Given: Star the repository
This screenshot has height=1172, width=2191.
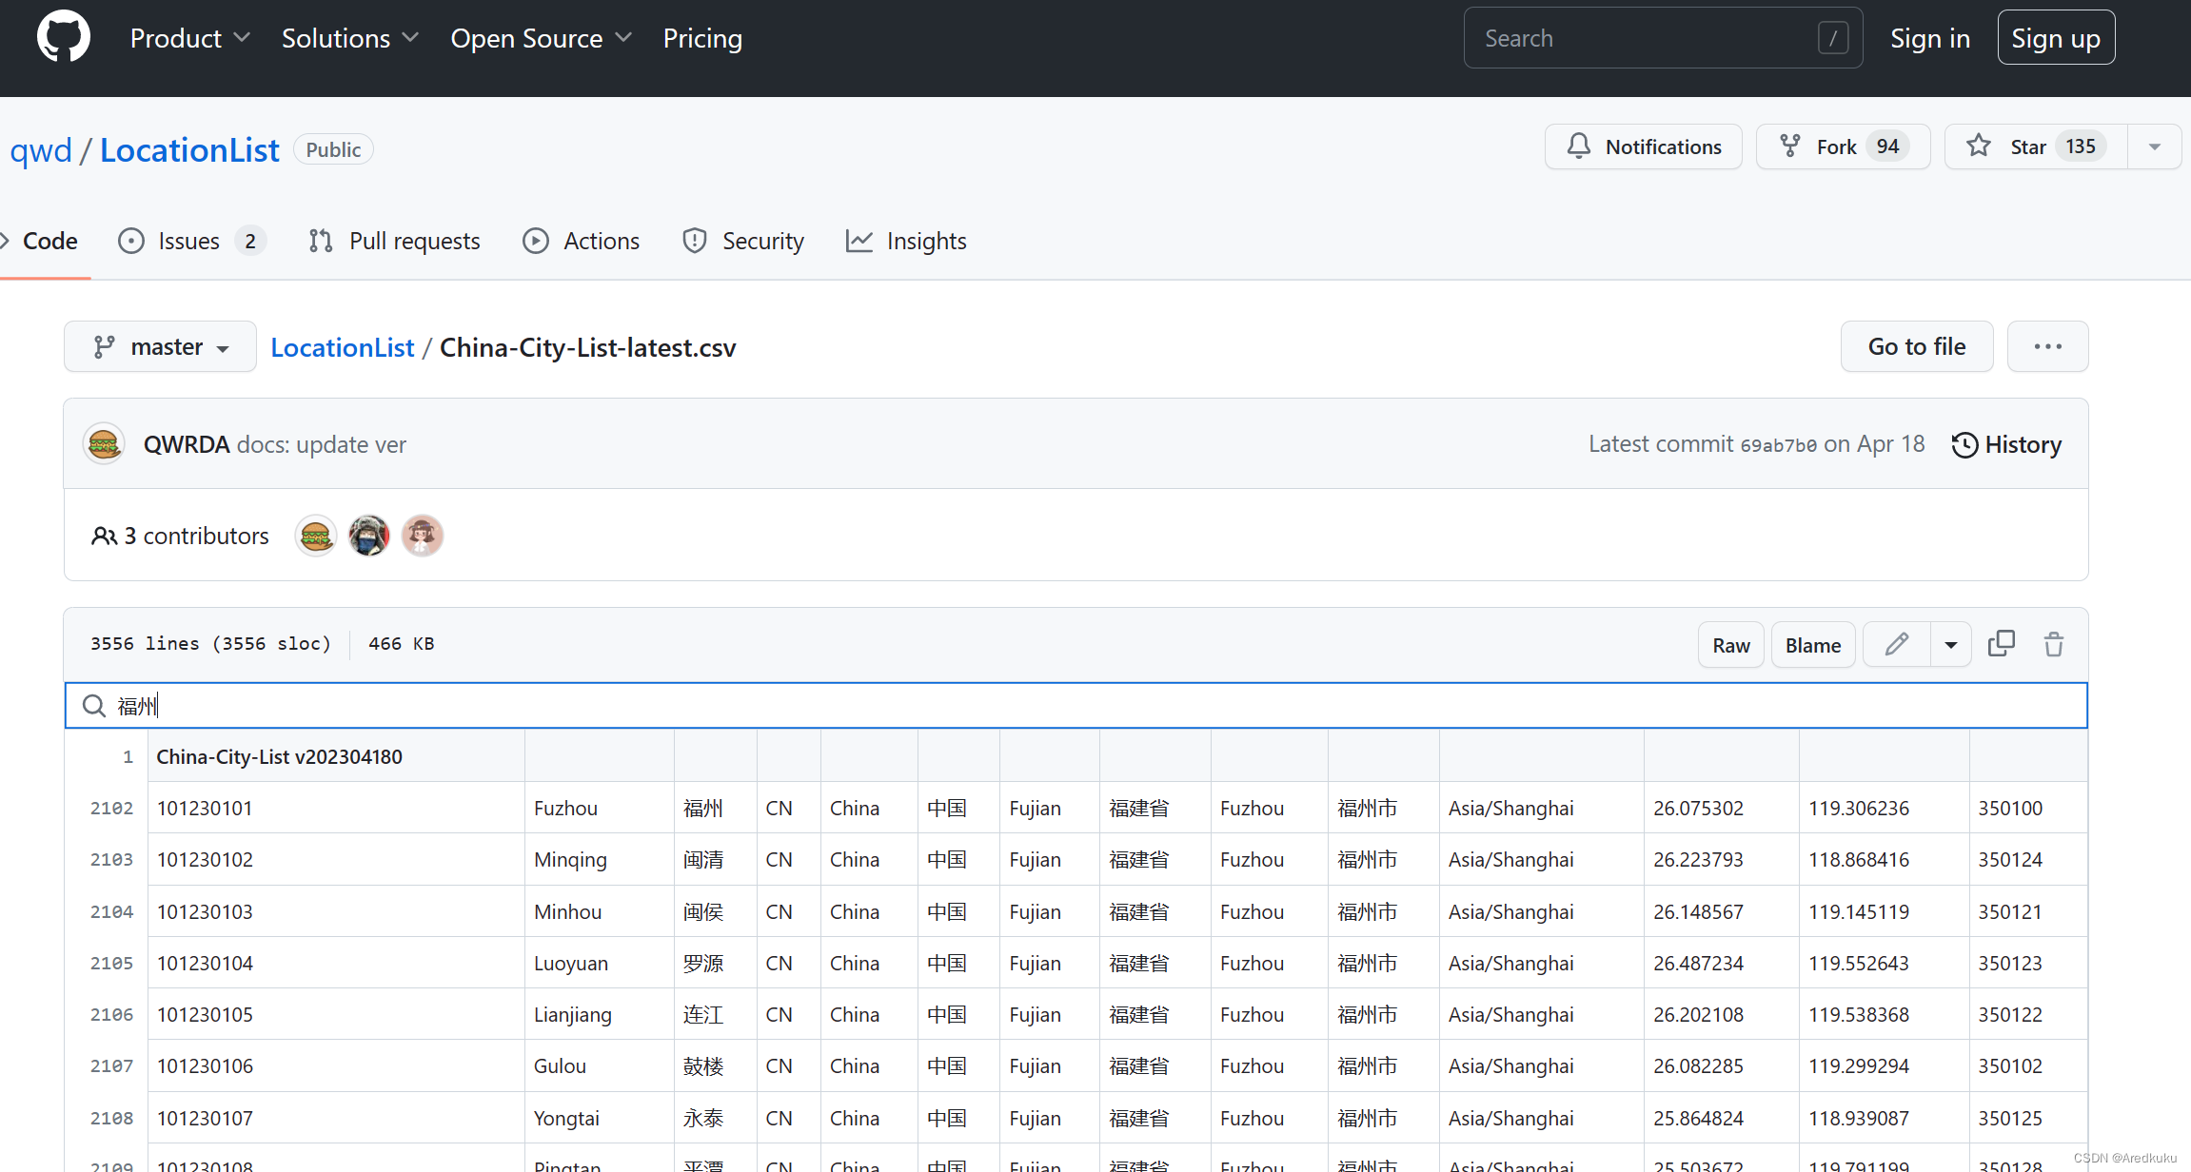Looking at the screenshot, I should tap(2036, 146).
